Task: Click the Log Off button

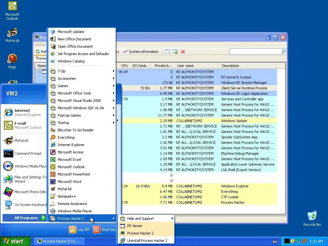Action: pos(79,230)
